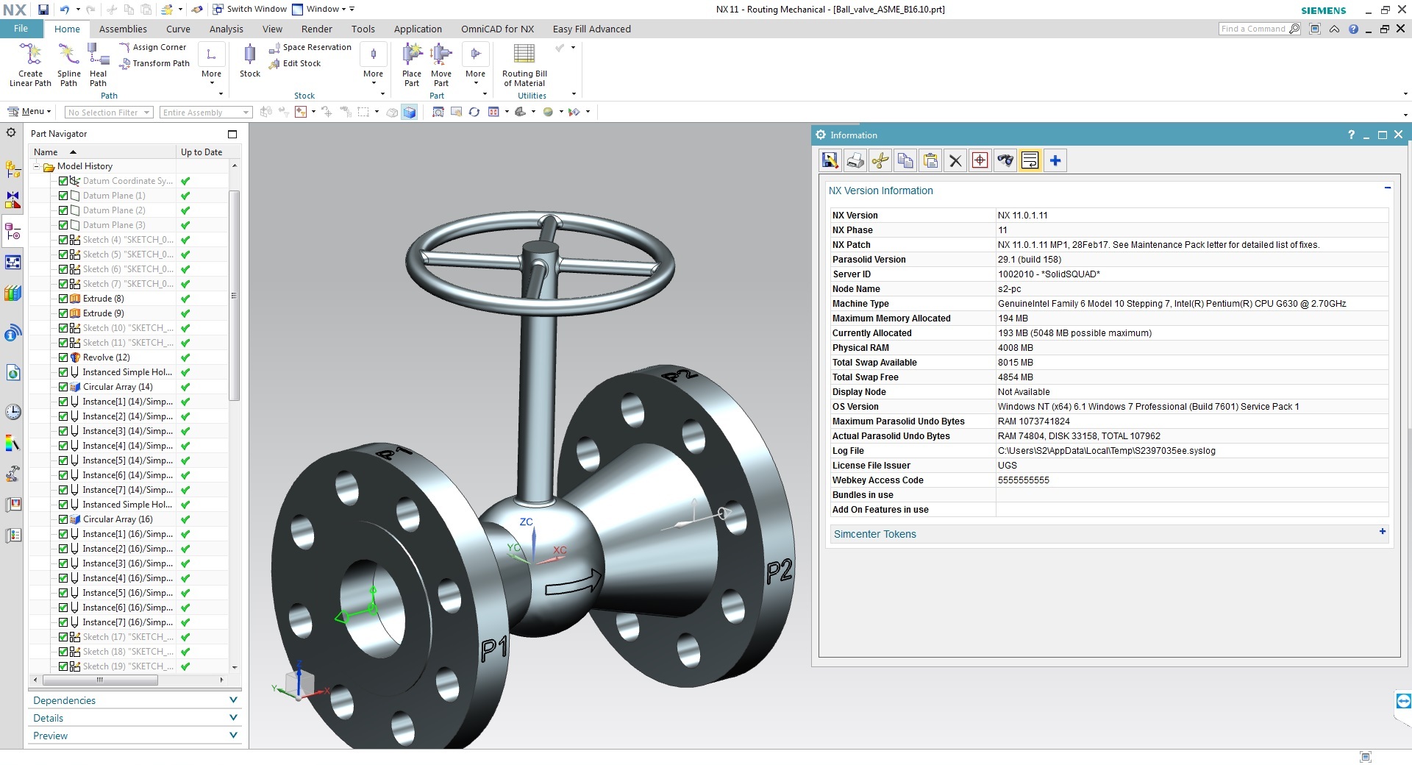Open the Entire Assembly dropdown
Image resolution: width=1412 pixels, height=765 pixels.
pos(206,113)
